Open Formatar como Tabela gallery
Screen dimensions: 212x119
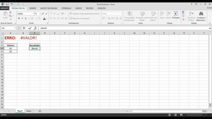coord(142,16)
